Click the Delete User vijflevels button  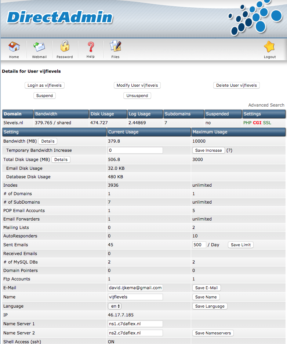pyautogui.click(x=236, y=85)
